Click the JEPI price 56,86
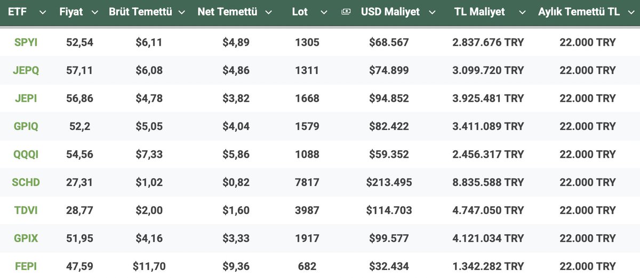This screenshot has width=640, height=278. (x=79, y=98)
